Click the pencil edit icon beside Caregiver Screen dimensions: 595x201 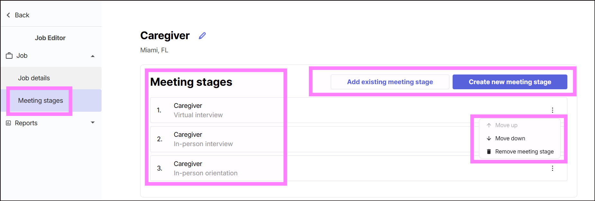pyautogui.click(x=202, y=36)
